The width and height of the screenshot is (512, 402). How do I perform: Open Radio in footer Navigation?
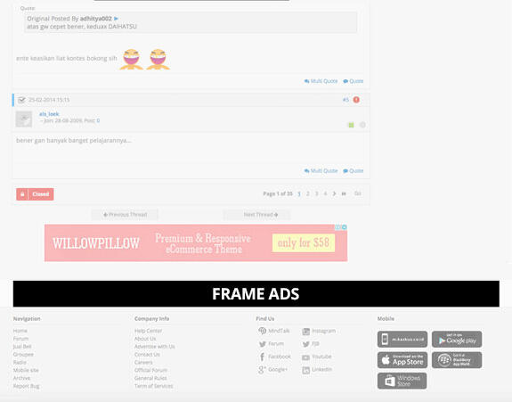20,362
